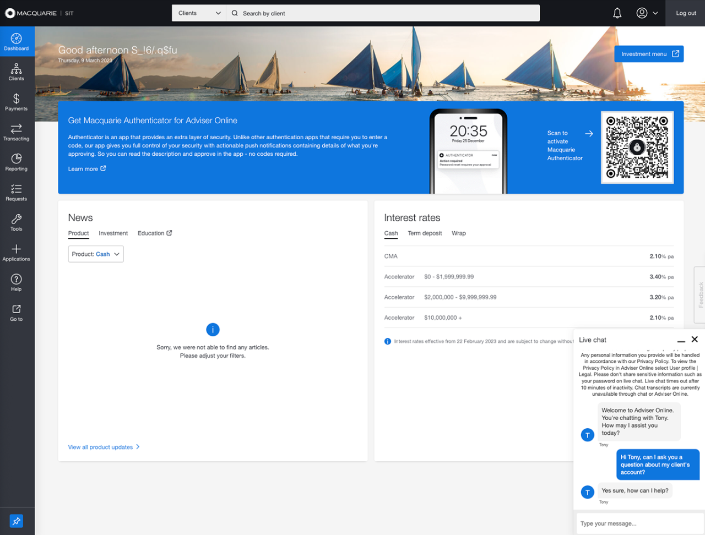The height and width of the screenshot is (535, 705).
Task: Open Transacting from the sidebar
Action: pos(17,132)
